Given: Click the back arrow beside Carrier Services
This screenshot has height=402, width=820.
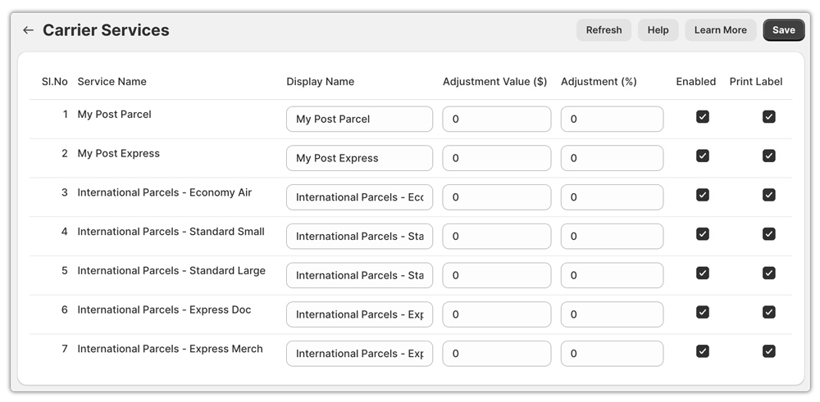Looking at the screenshot, I should pyautogui.click(x=28, y=30).
